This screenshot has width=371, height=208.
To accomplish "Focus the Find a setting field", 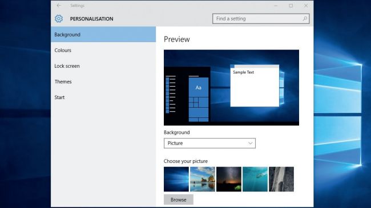I will click(261, 19).
